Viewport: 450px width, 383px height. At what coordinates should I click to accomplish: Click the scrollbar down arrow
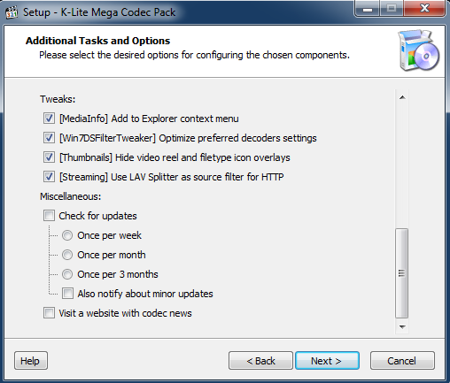pos(402,326)
